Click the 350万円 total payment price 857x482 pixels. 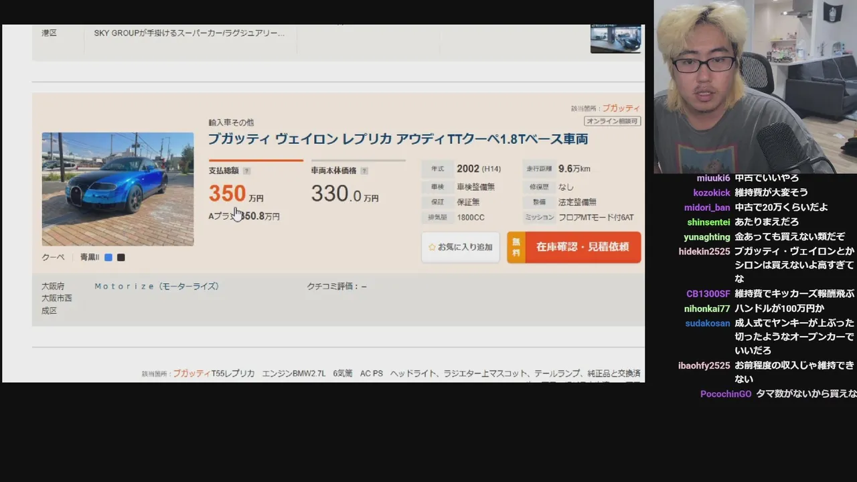[236, 194]
